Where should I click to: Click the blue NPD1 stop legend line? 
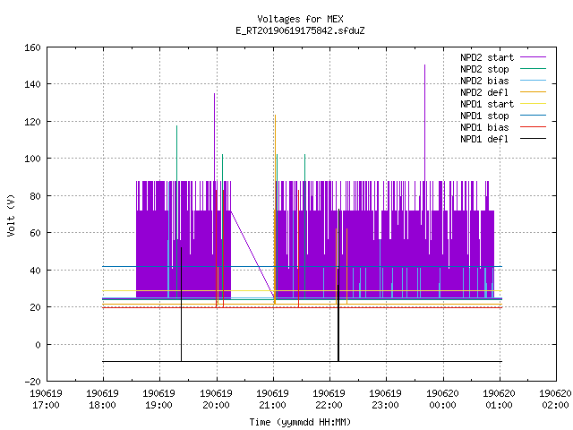point(533,116)
